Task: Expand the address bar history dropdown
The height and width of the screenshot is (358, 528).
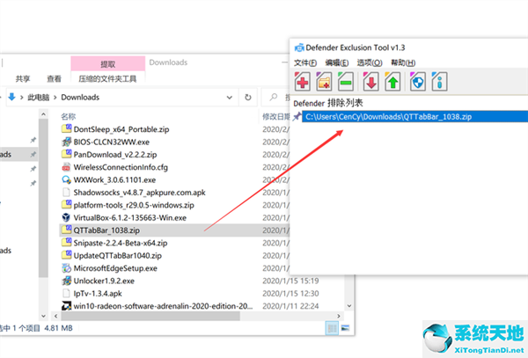Action: tap(230, 98)
